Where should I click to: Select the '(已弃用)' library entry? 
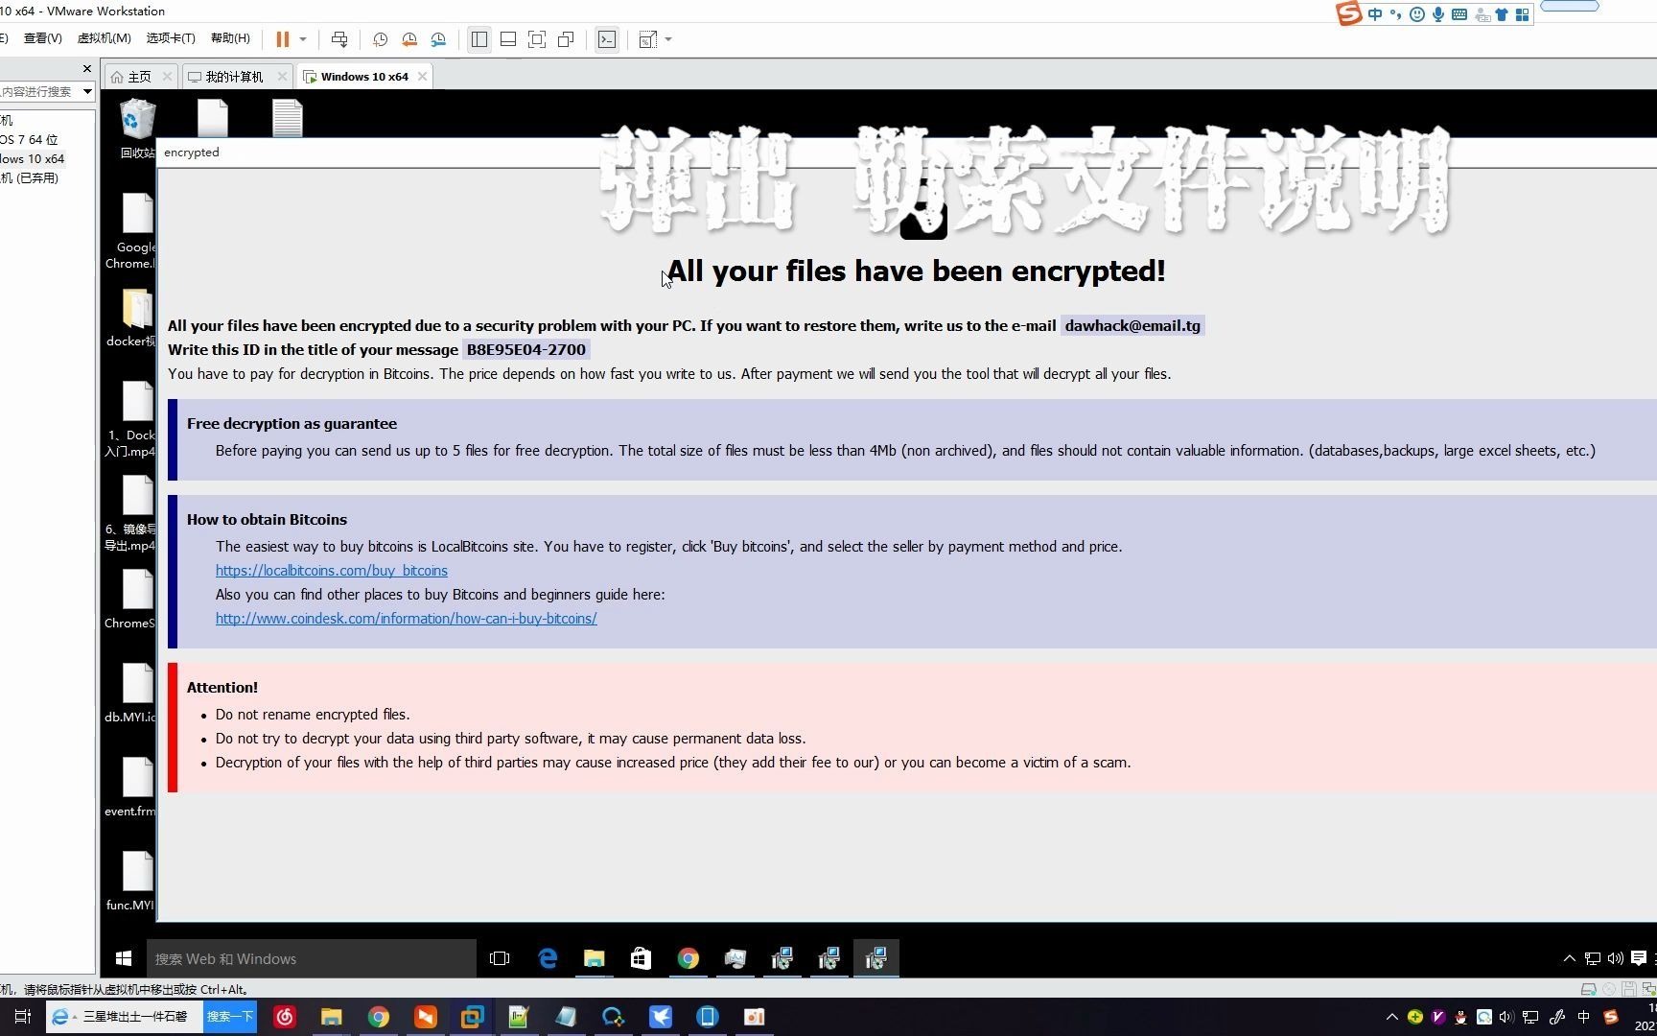(x=30, y=177)
